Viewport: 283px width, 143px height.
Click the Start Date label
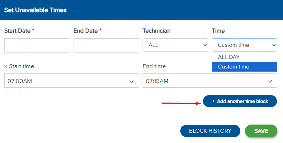(x=17, y=31)
